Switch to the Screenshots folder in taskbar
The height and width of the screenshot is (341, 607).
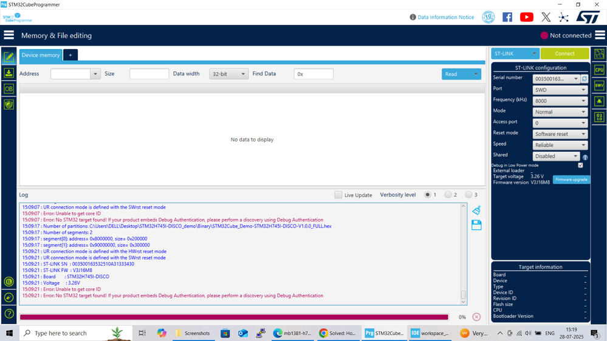tap(193, 333)
